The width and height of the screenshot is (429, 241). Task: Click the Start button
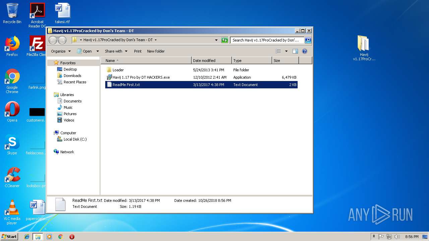click(9, 237)
